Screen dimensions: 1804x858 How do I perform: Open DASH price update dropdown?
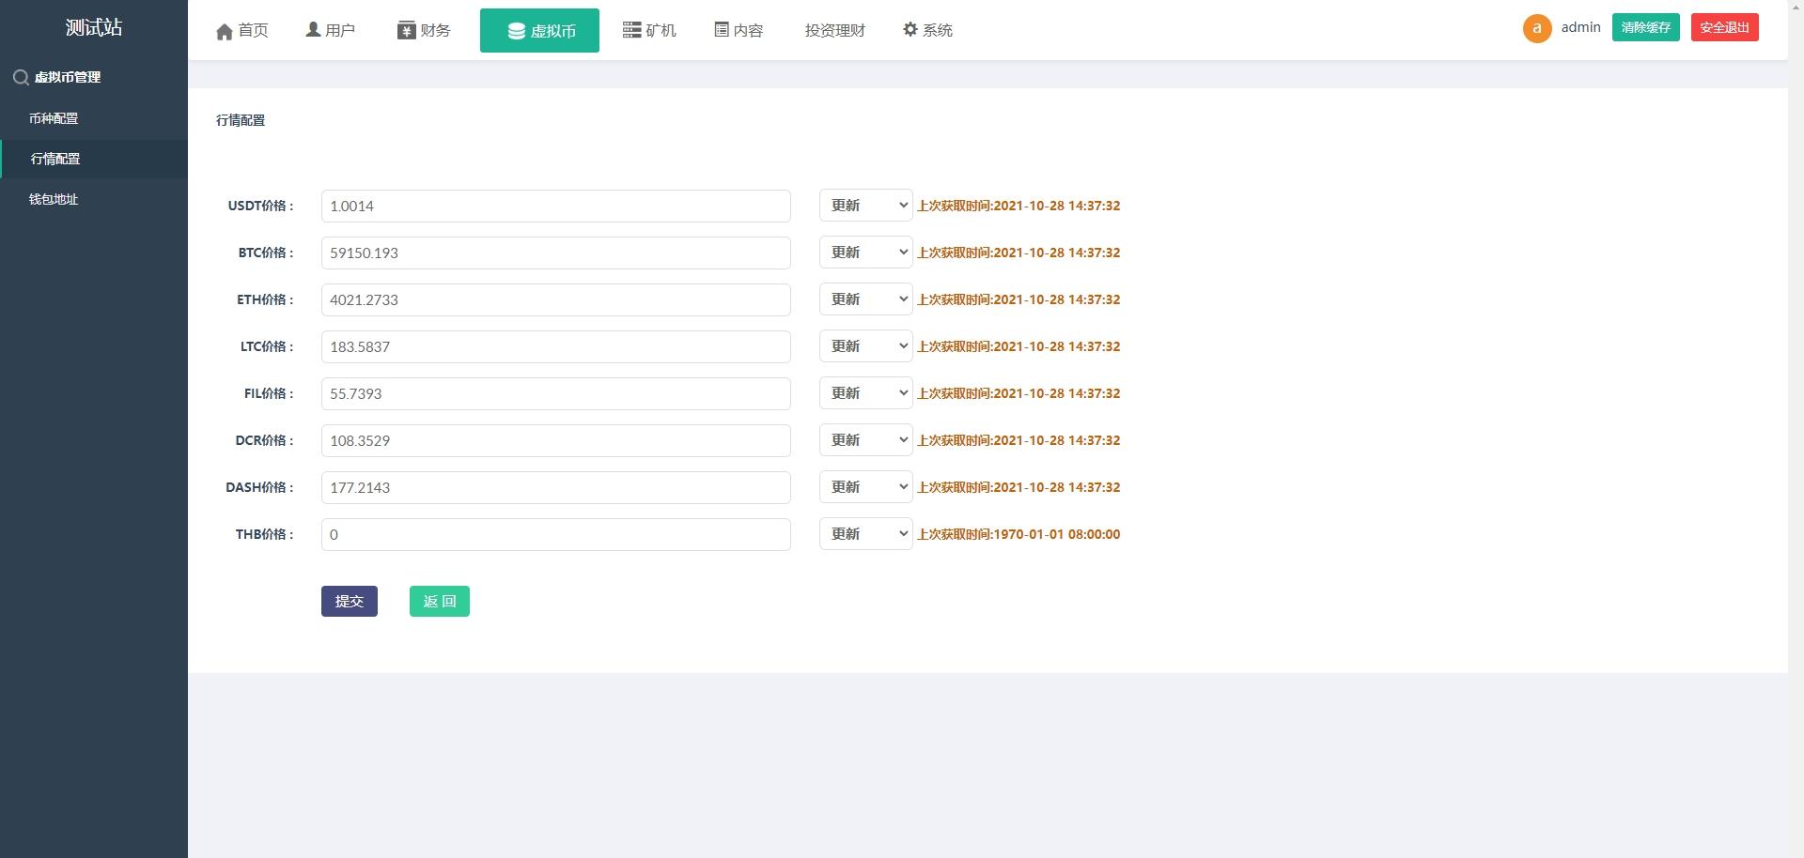pos(865,487)
